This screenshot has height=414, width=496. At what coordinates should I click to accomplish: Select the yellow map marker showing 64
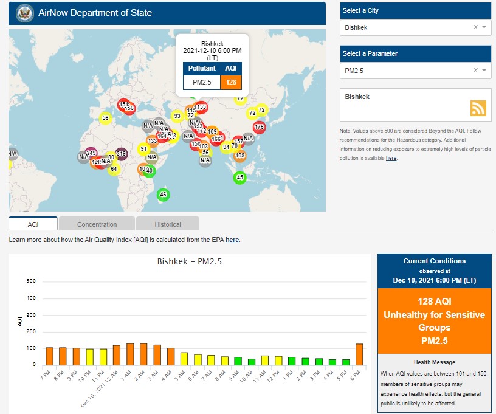[114, 168]
